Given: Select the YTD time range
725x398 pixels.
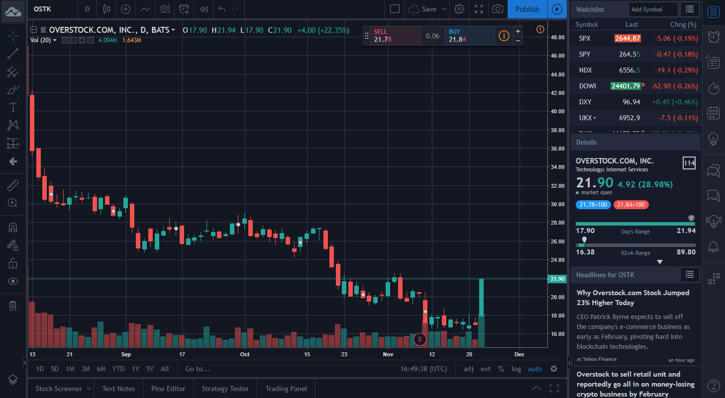Looking at the screenshot, I should pyautogui.click(x=118, y=369).
